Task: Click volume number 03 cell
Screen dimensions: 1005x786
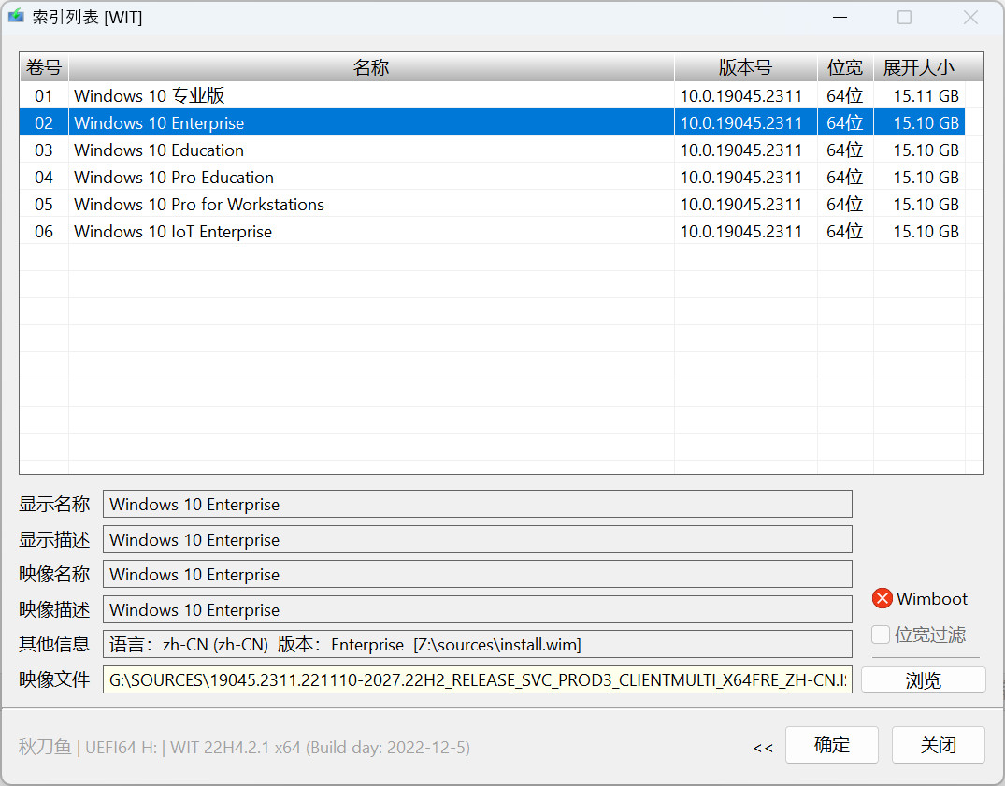Action: click(x=44, y=150)
